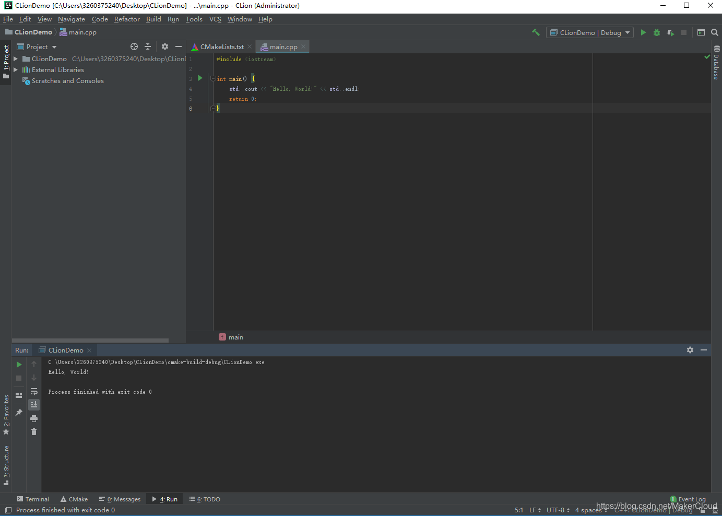The height and width of the screenshot is (516, 722).
Task: Click the locate/scroll-from-source target icon
Action: coord(134,46)
